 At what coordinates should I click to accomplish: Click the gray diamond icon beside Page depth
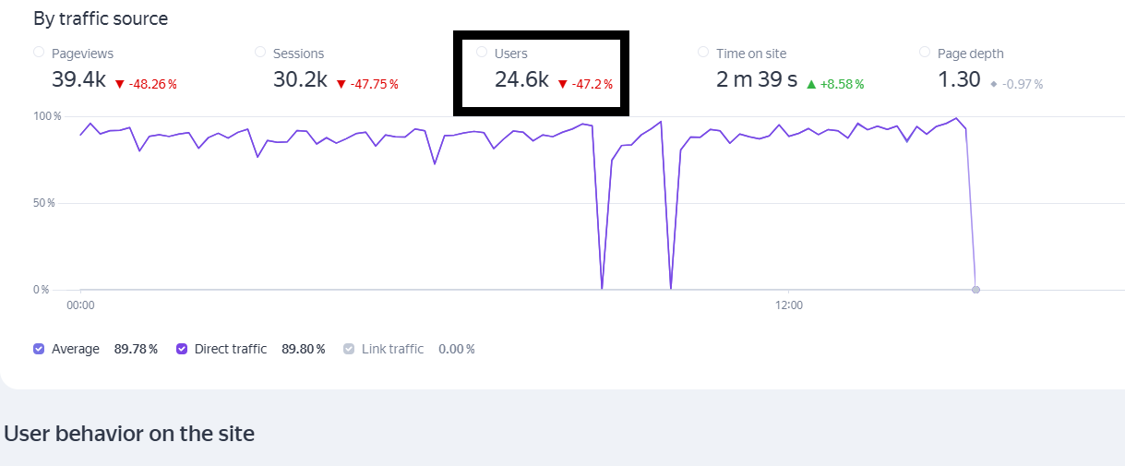pyautogui.click(x=993, y=84)
